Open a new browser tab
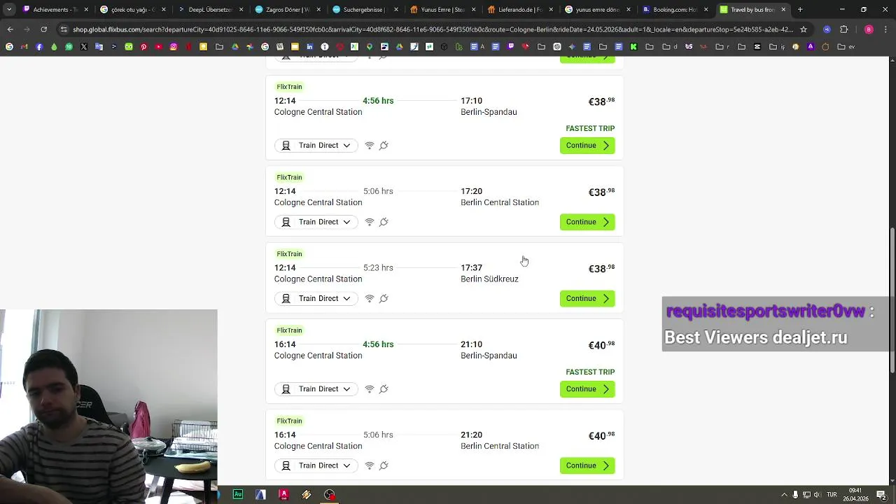The image size is (896, 504). point(800,10)
